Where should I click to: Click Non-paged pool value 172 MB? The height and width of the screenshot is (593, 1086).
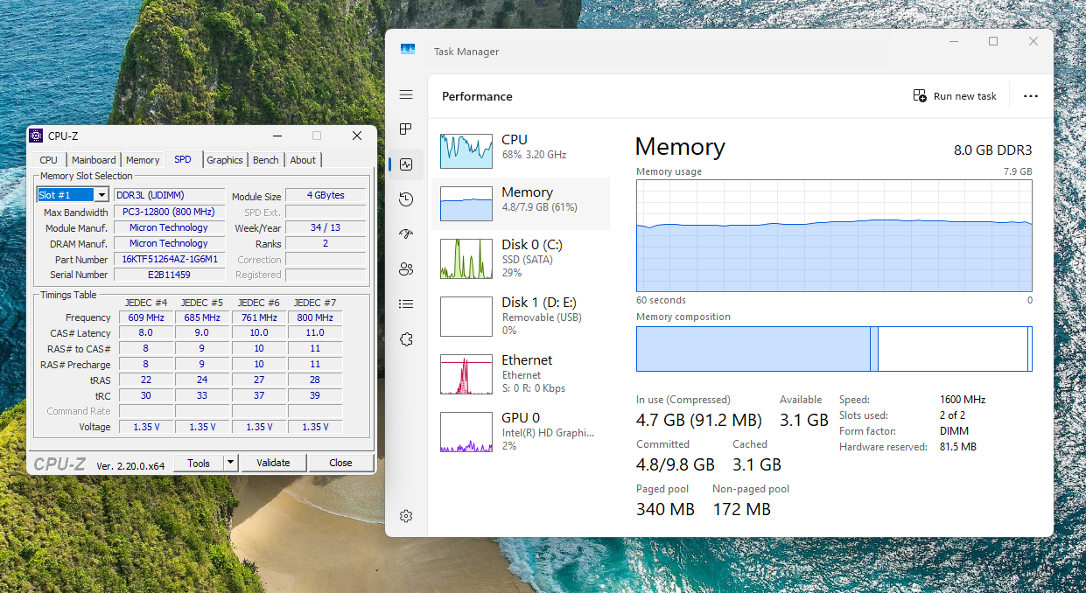pyautogui.click(x=741, y=509)
